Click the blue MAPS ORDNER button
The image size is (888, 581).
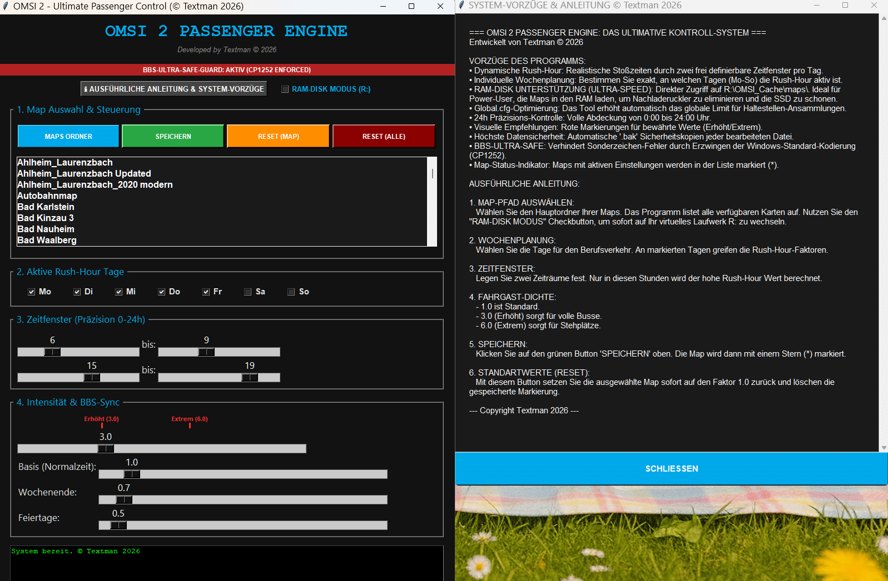coord(68,136)
